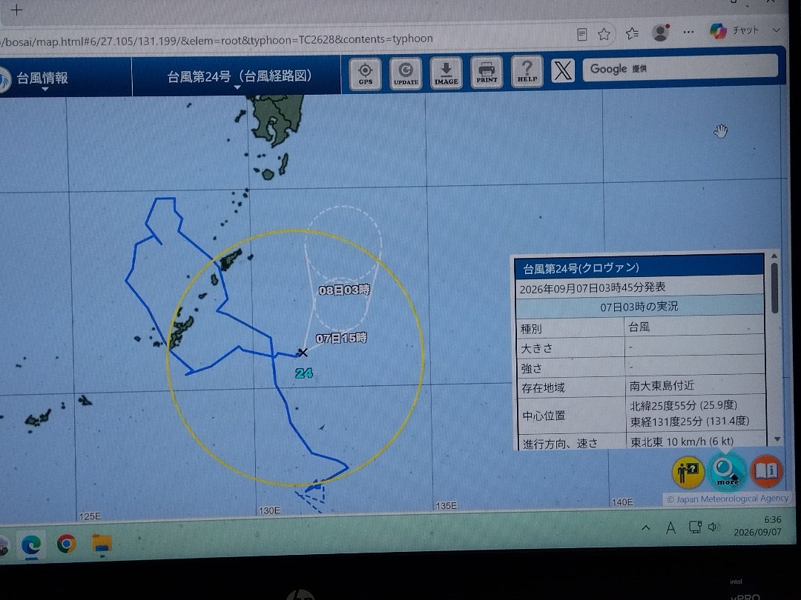Click the magnifier 'more' icon
The image size is (801, 600).
pyautogui.click(x=726, y=471)
